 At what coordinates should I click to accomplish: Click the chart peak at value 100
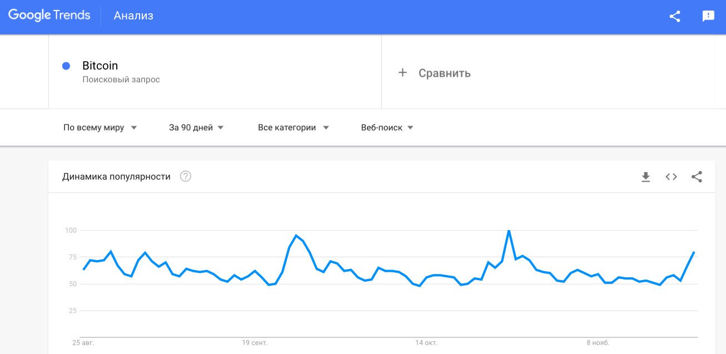pos(509,231)
